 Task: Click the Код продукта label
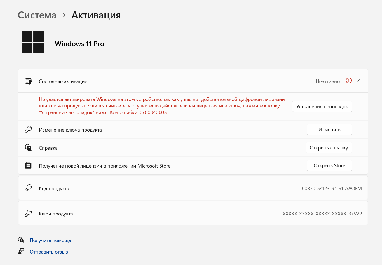pos(54,189)
